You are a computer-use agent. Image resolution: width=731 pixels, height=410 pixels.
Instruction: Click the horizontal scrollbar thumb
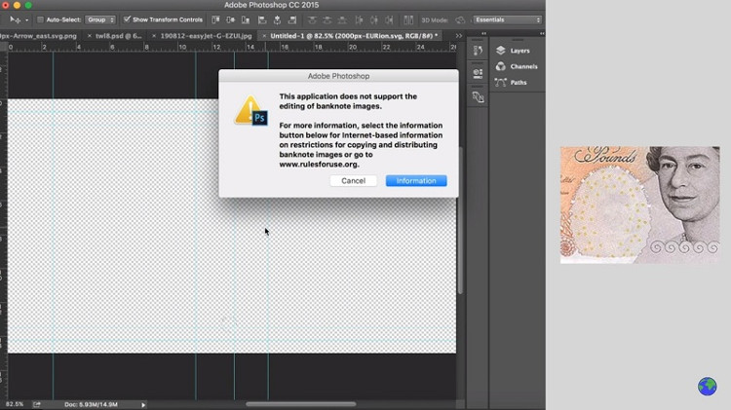pos(301,404)
